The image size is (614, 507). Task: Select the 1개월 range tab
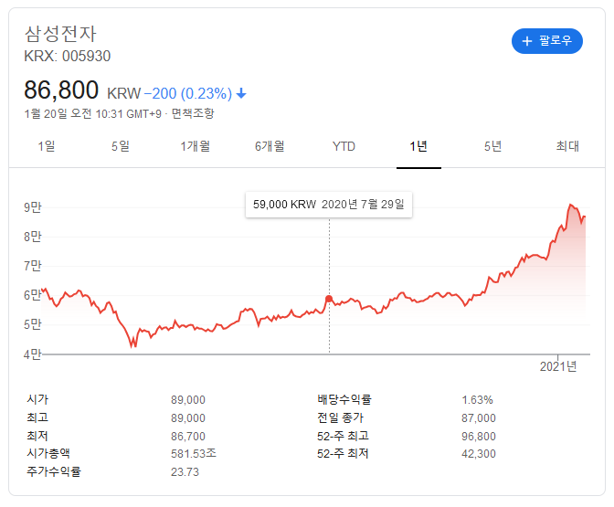coord(196,146)
